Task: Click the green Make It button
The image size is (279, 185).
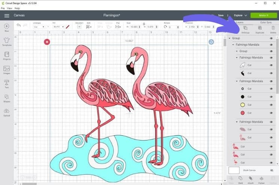Action: point(264,15)
